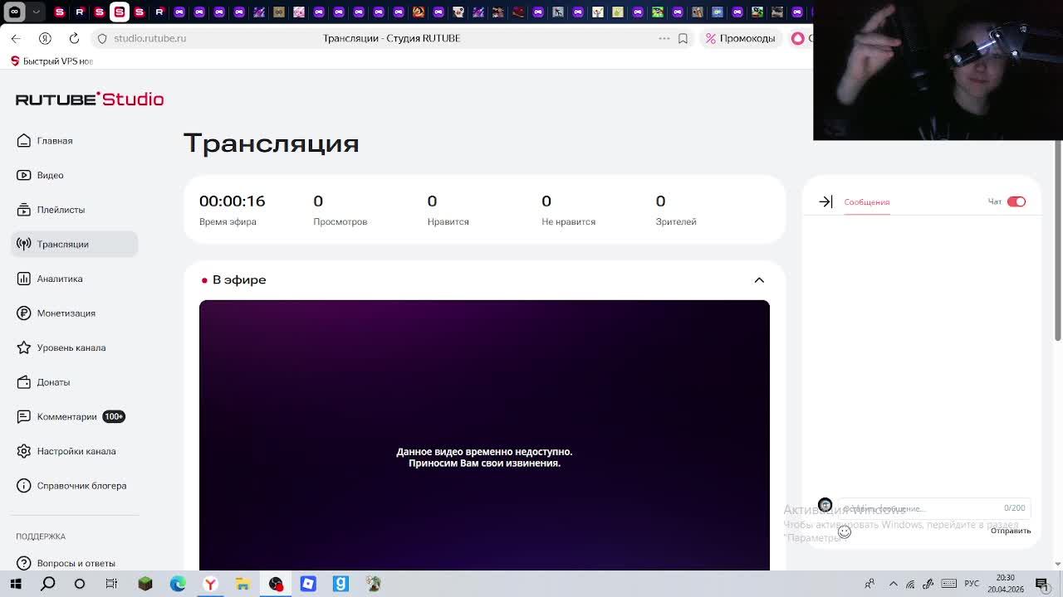This screenshot has height=597, width=1063.
Task: Click the studio.rutube.ru address bar
Action: coord(149,38)
